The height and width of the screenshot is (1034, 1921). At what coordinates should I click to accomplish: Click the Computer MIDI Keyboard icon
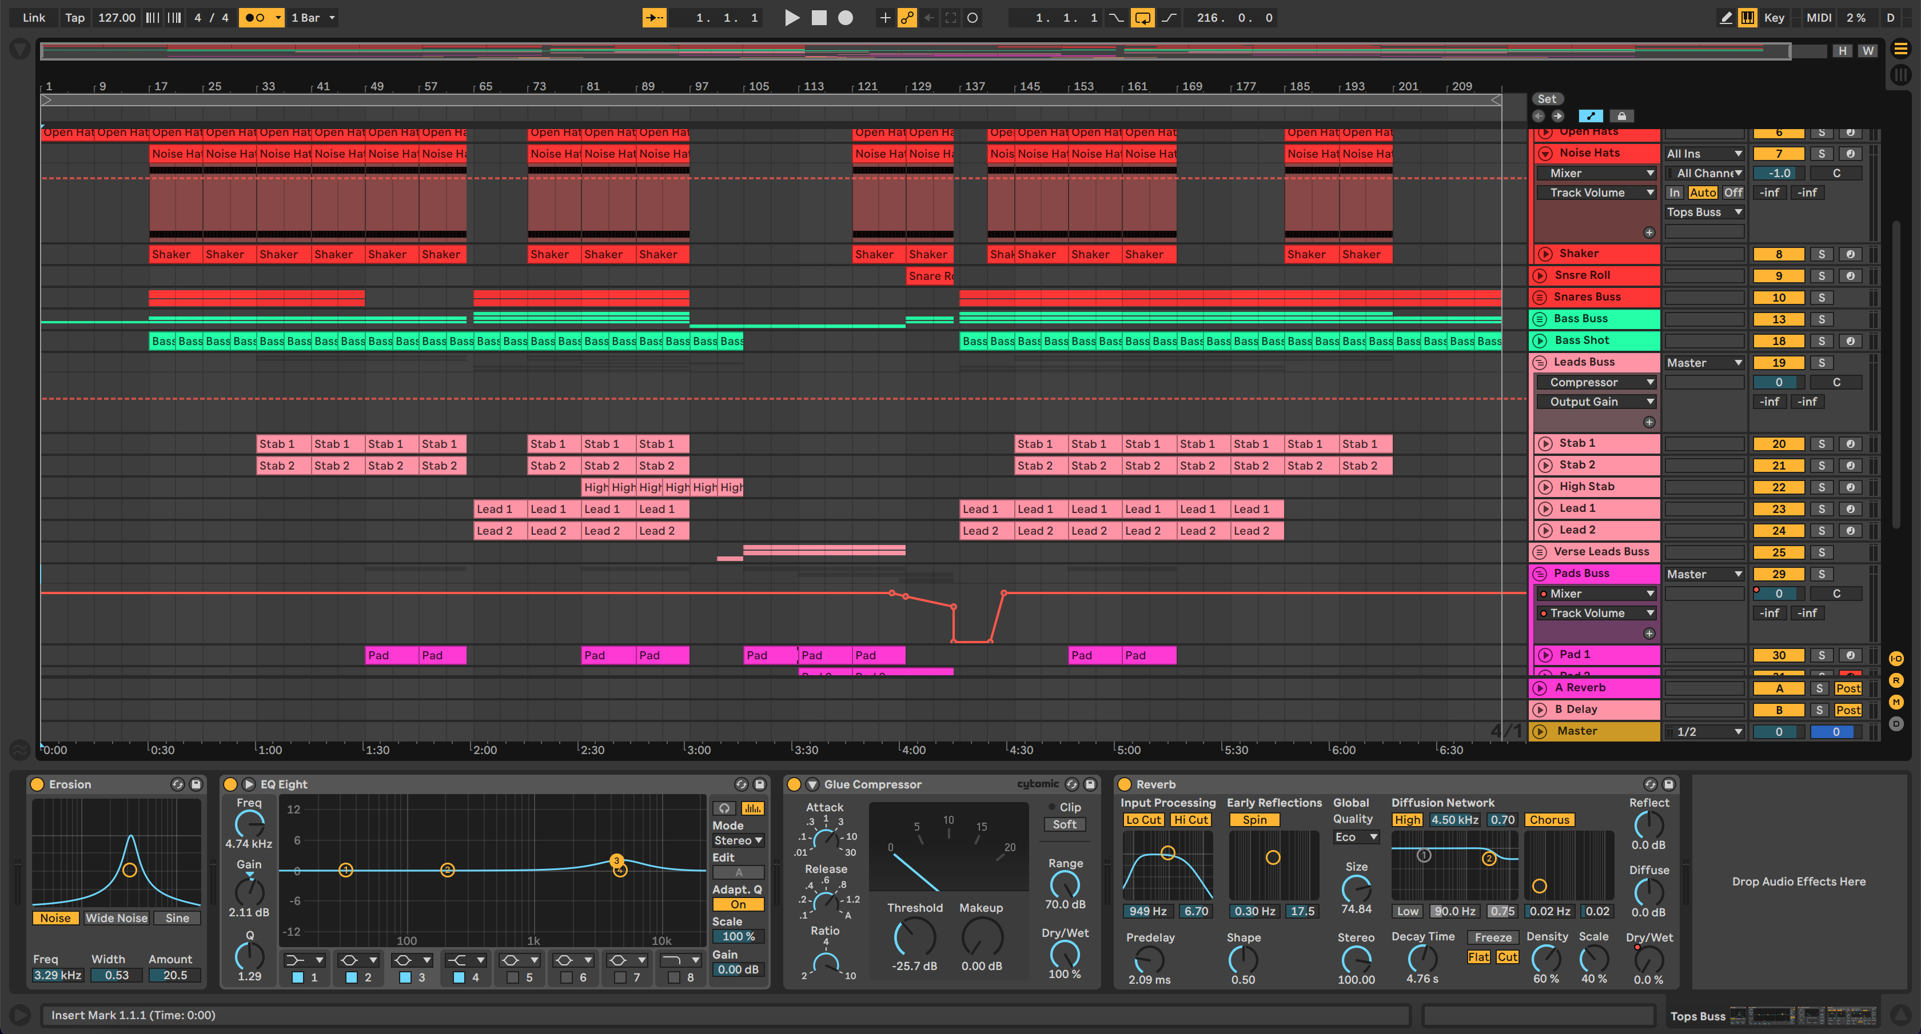tap(1747, 18)
